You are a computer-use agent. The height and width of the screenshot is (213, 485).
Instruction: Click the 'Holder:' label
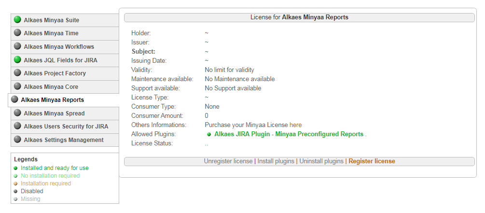pos(141,33)
